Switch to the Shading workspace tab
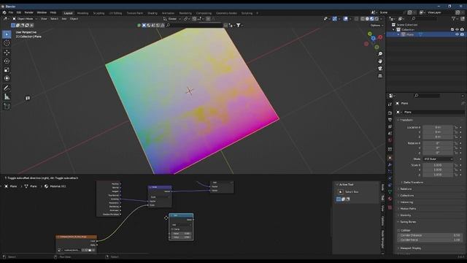 tap(153, 13)
